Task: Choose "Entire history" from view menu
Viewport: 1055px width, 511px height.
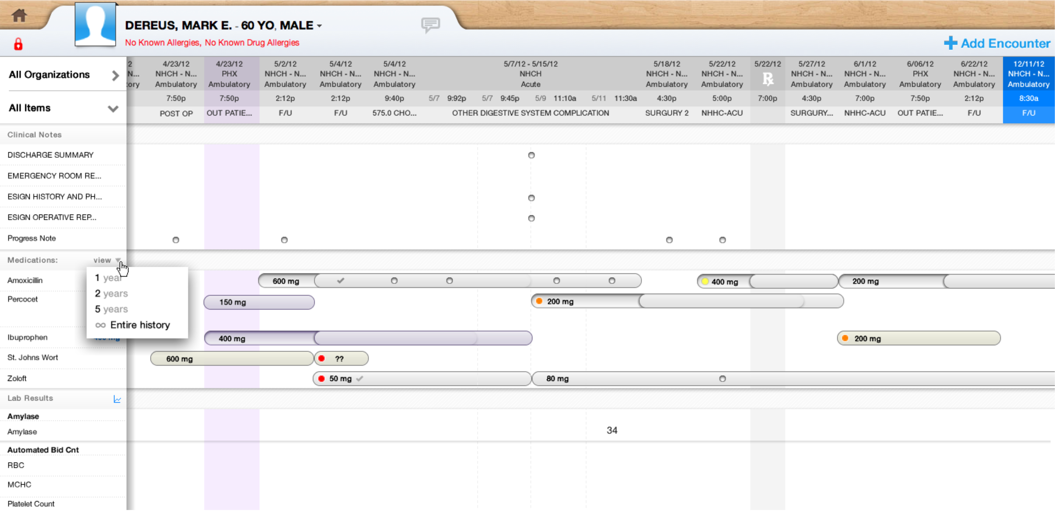Action: point(133,325)
